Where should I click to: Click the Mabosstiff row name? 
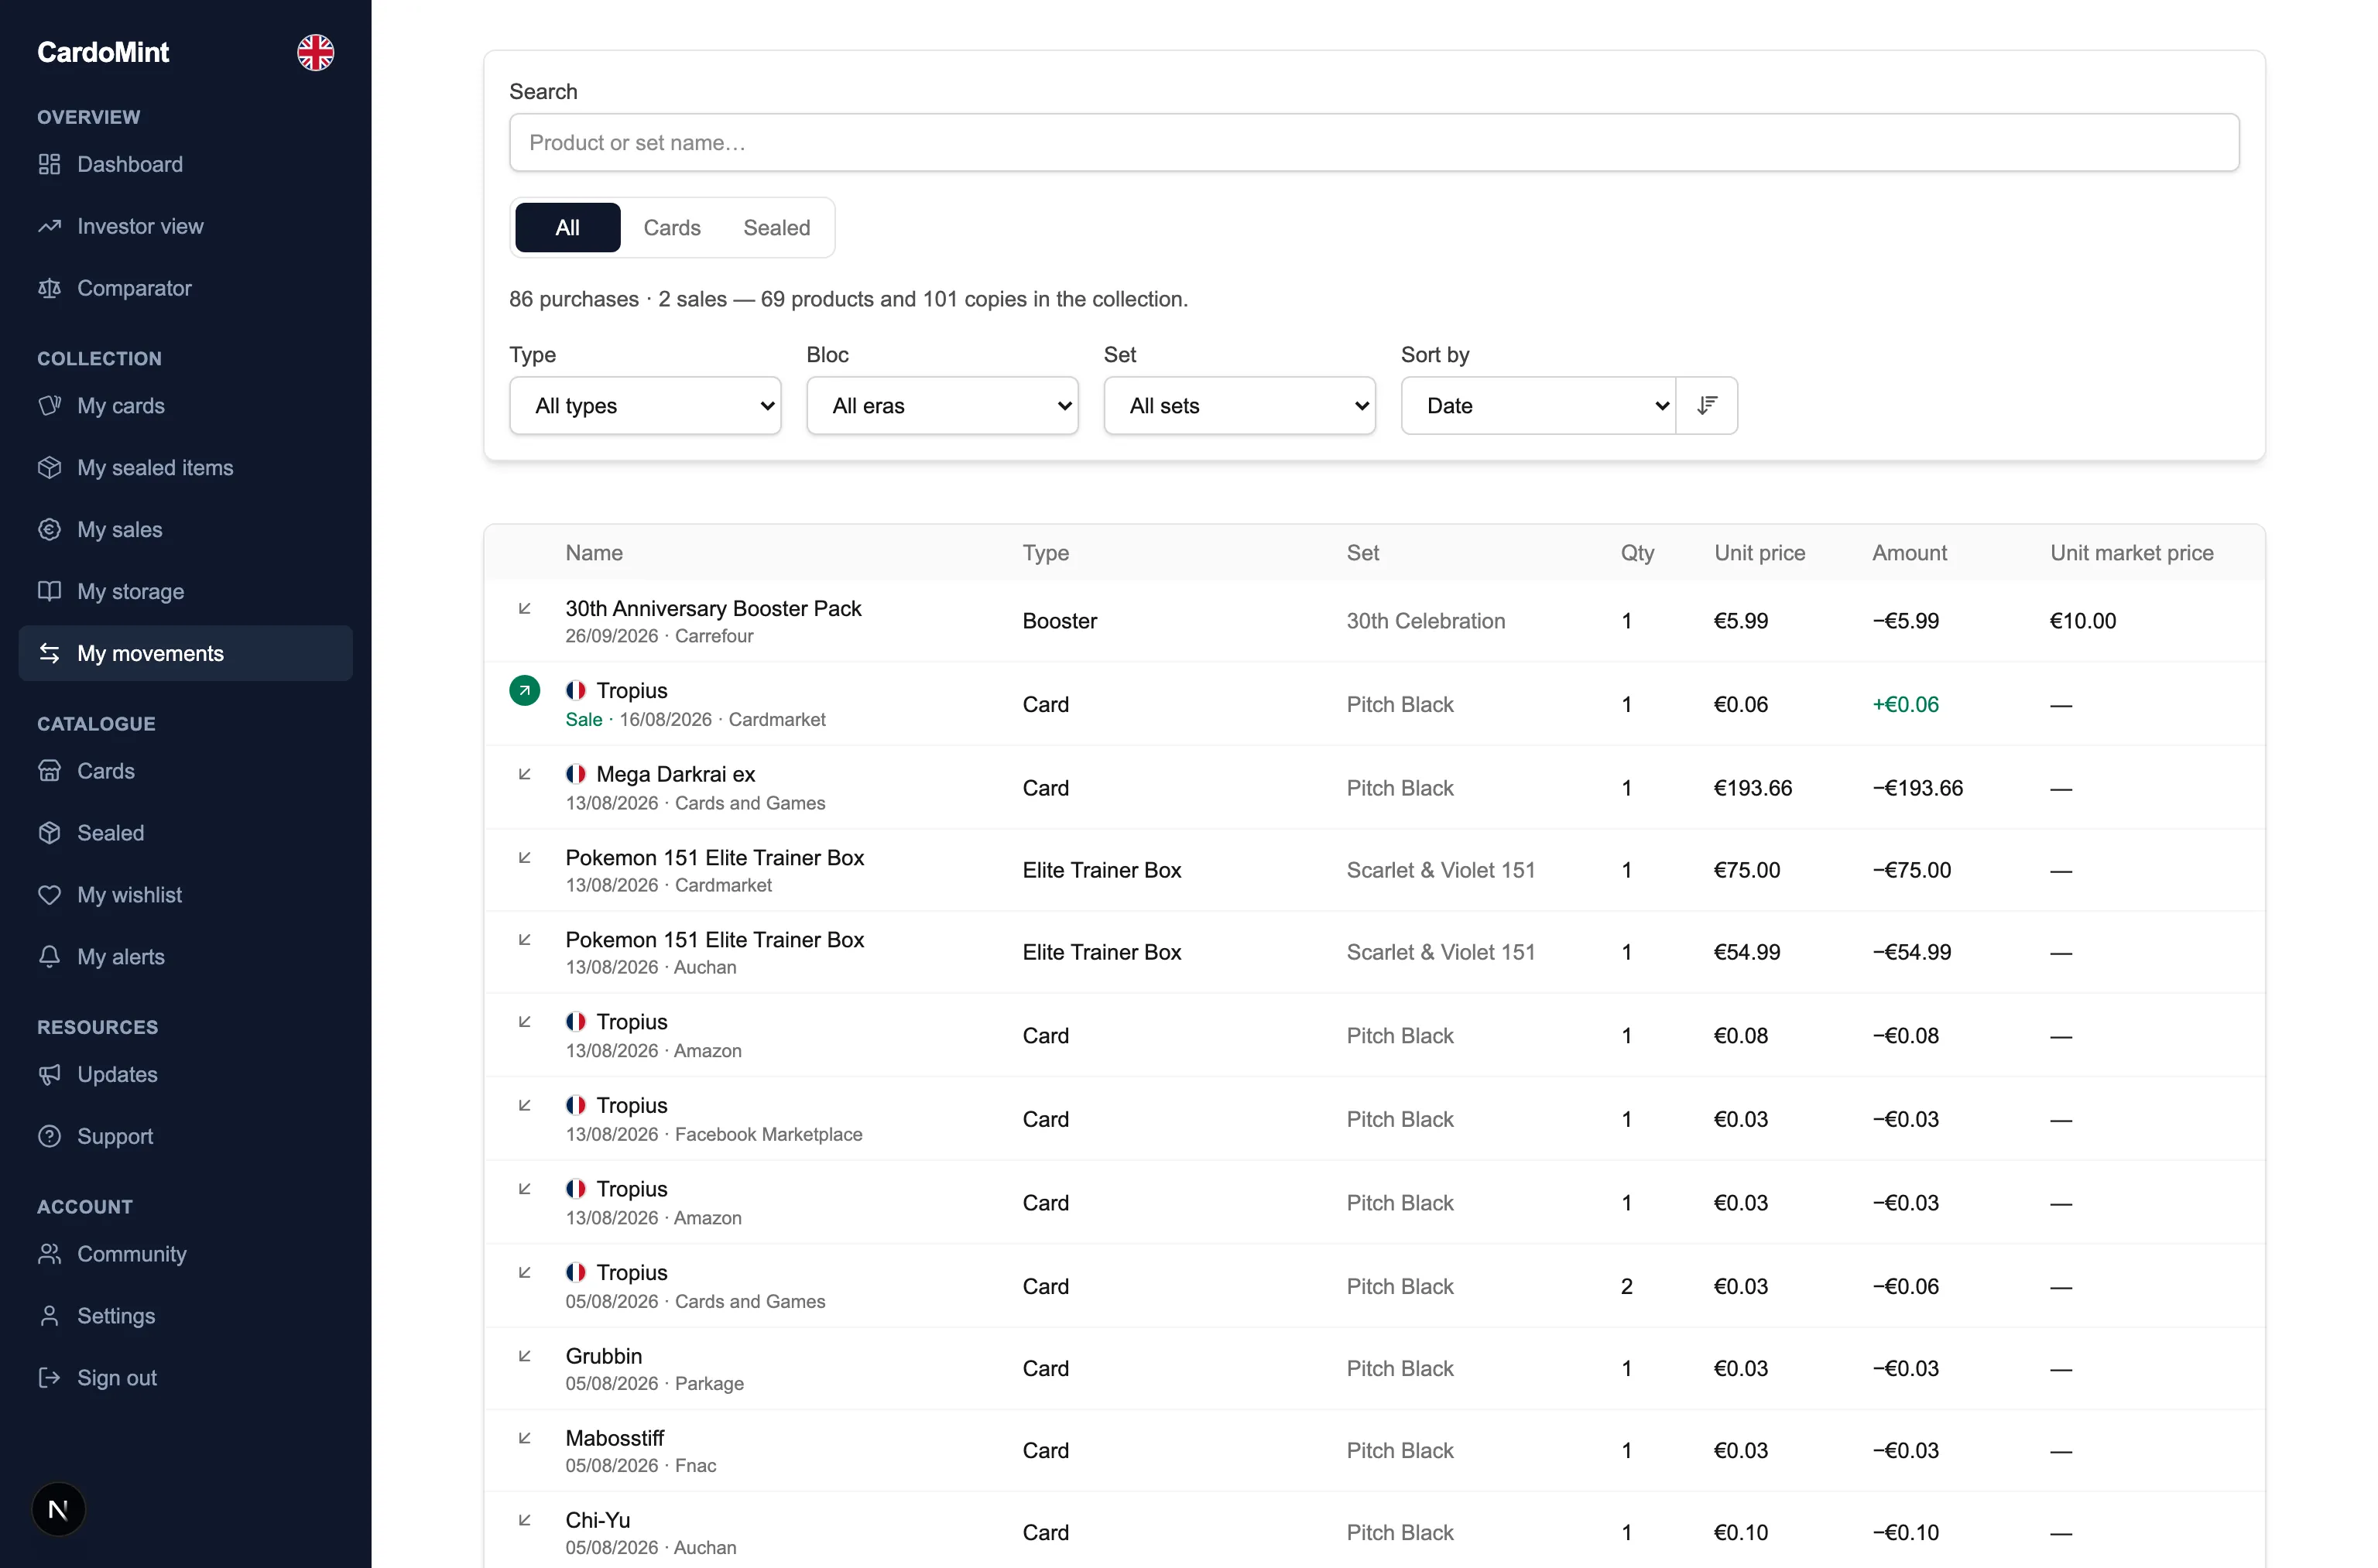[x=615, y=1438]
